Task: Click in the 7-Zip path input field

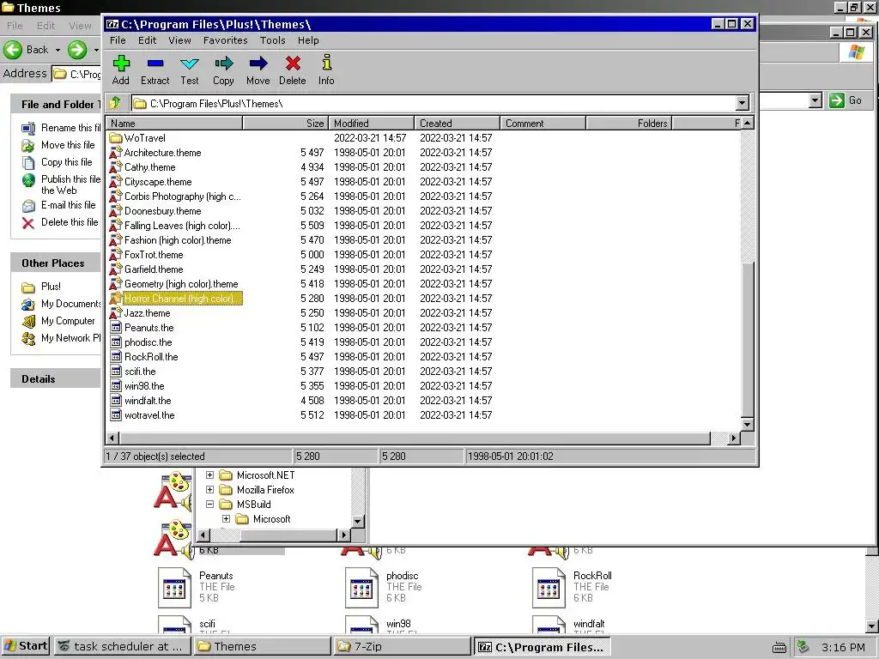Action: (434, 103)
